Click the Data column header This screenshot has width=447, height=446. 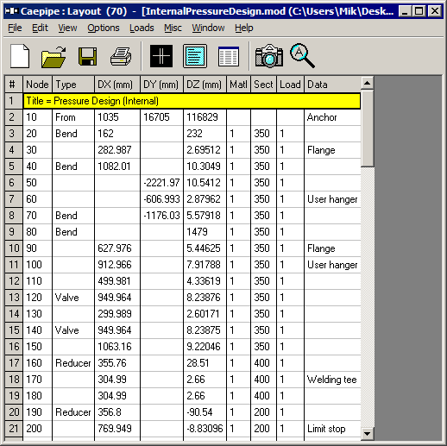[332, 85]
